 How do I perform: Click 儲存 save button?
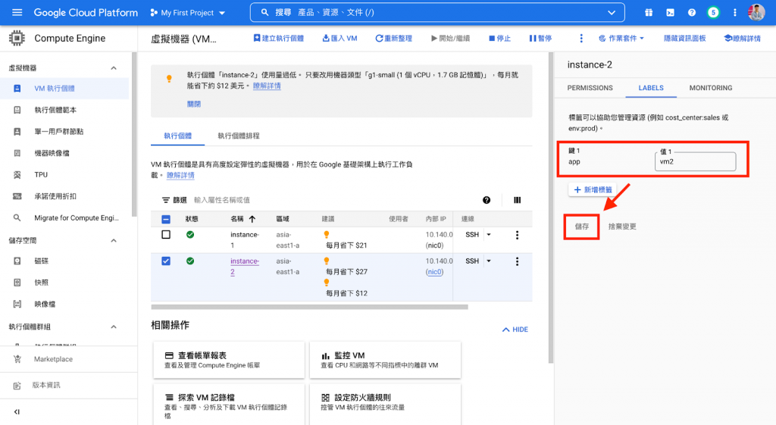(x=581, y=227)
